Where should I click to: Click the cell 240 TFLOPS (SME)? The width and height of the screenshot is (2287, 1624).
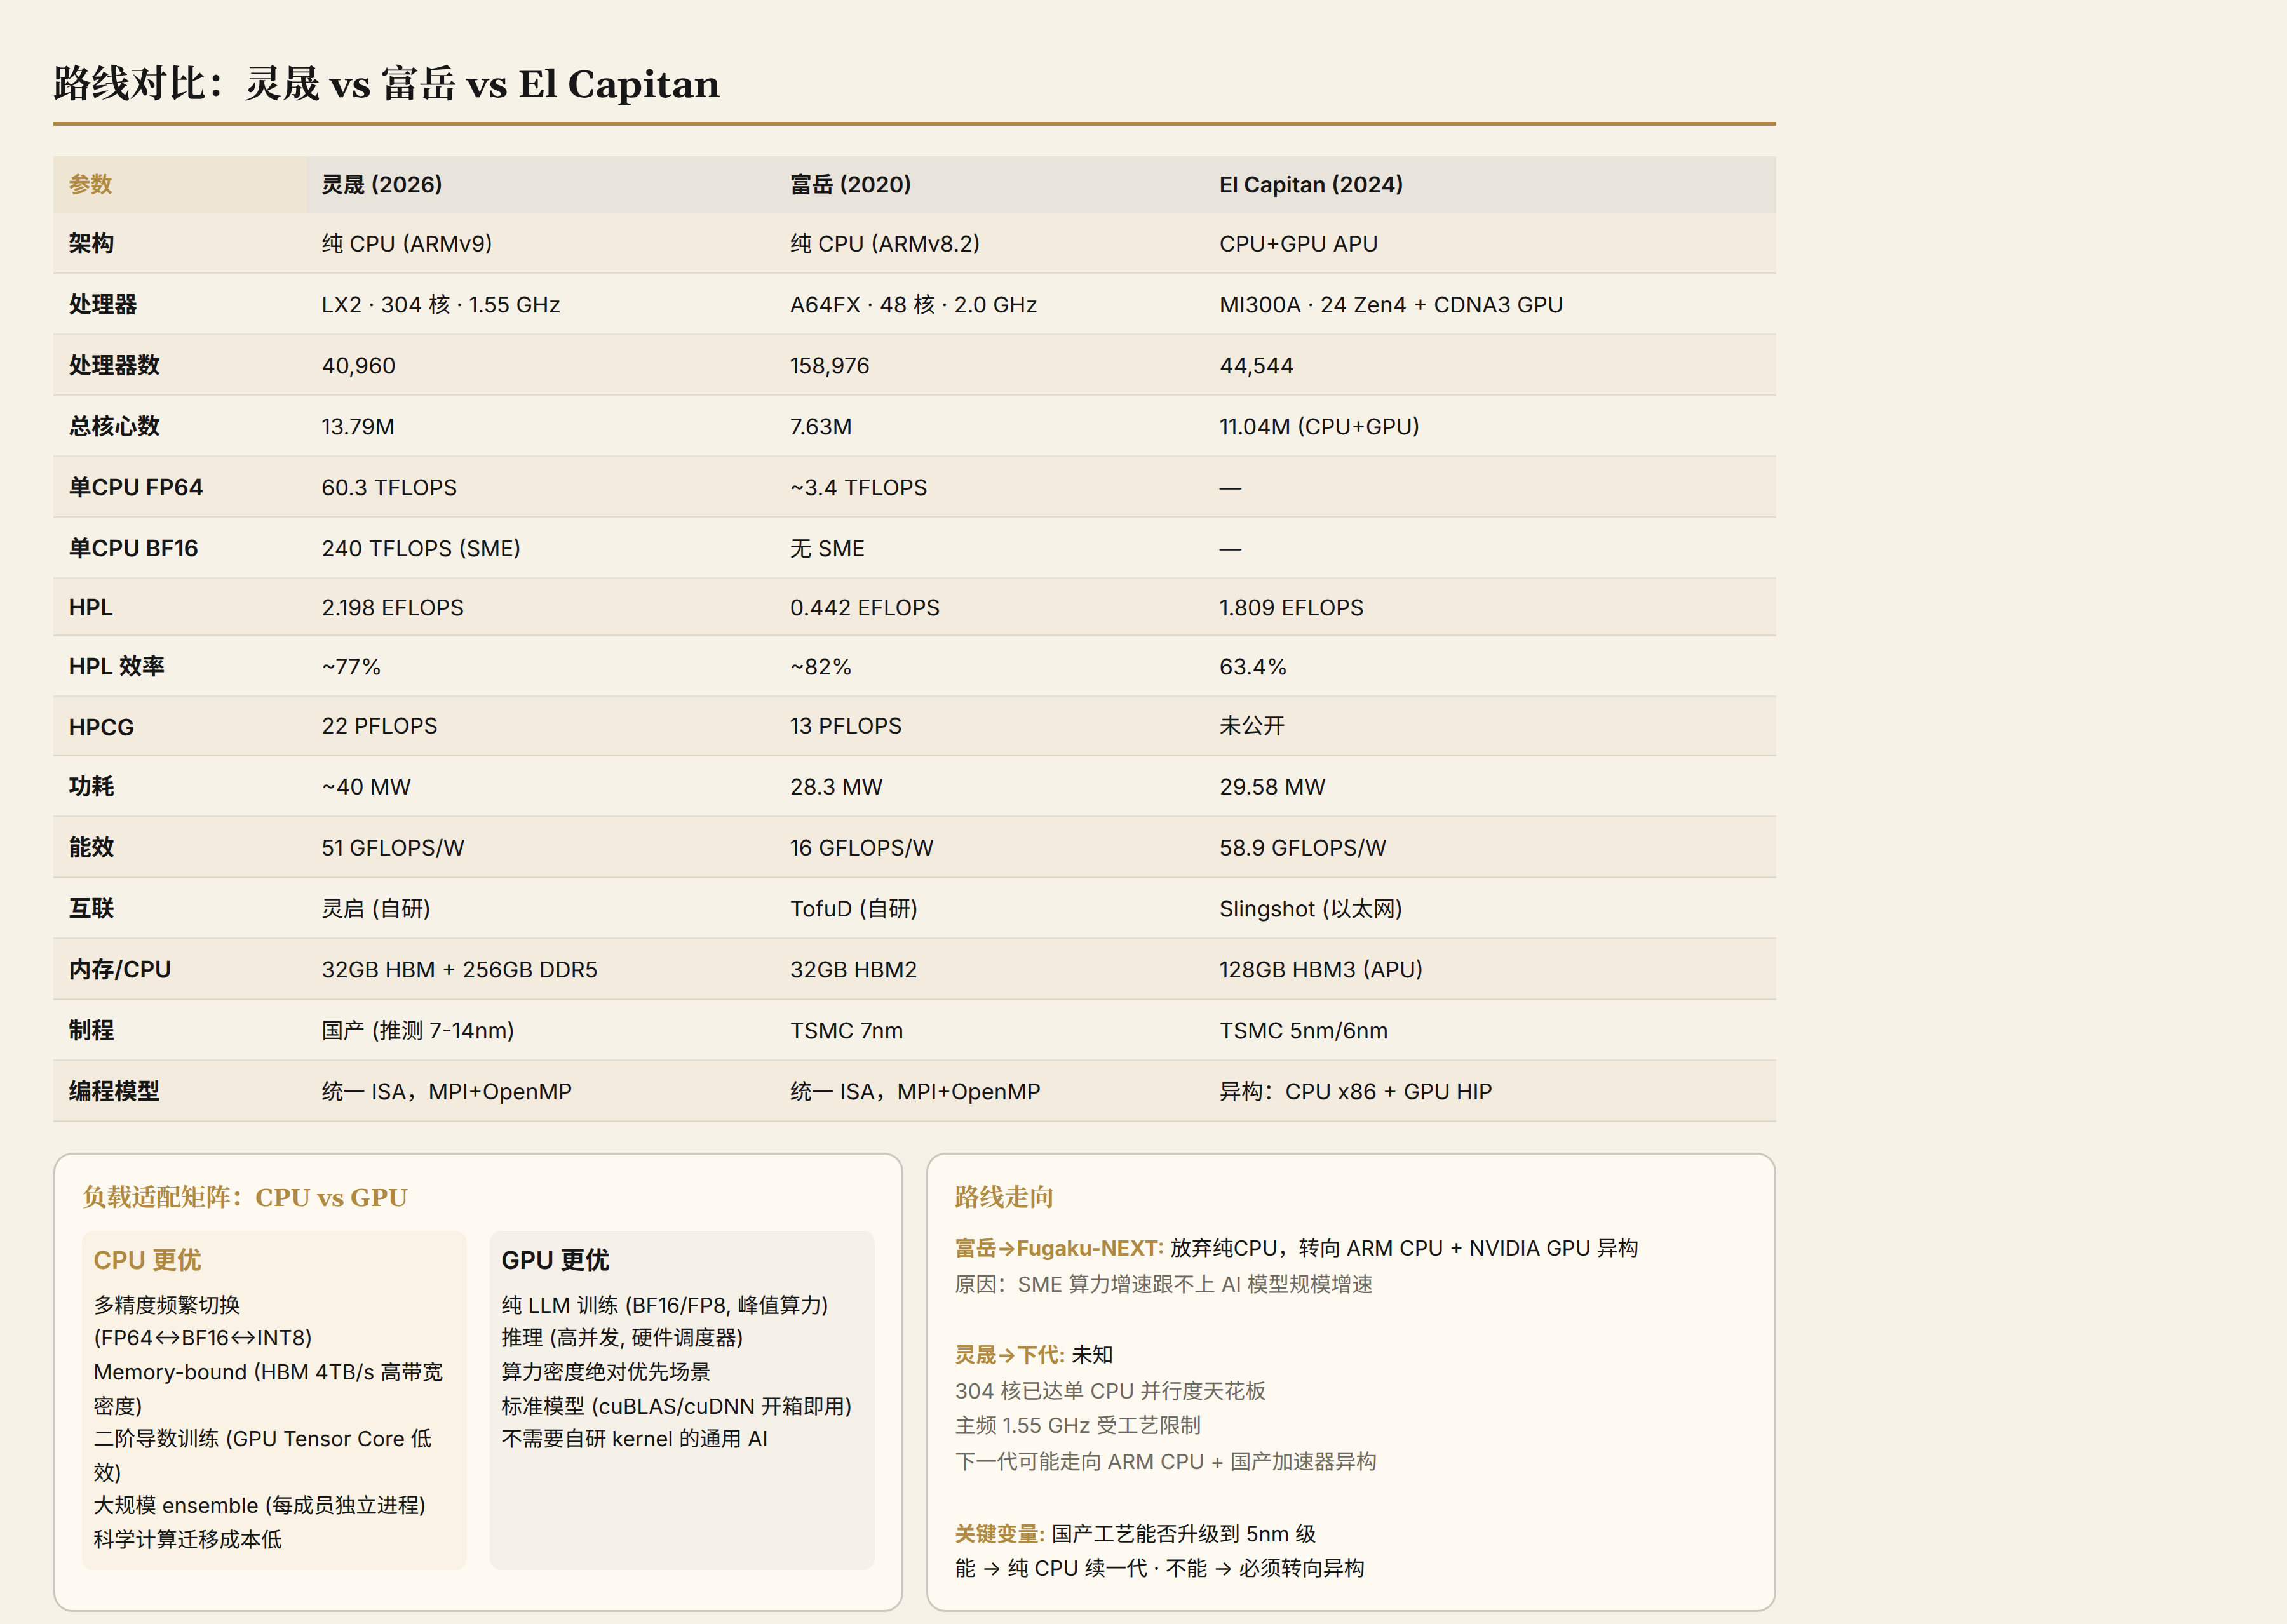(x=421, y=549)
